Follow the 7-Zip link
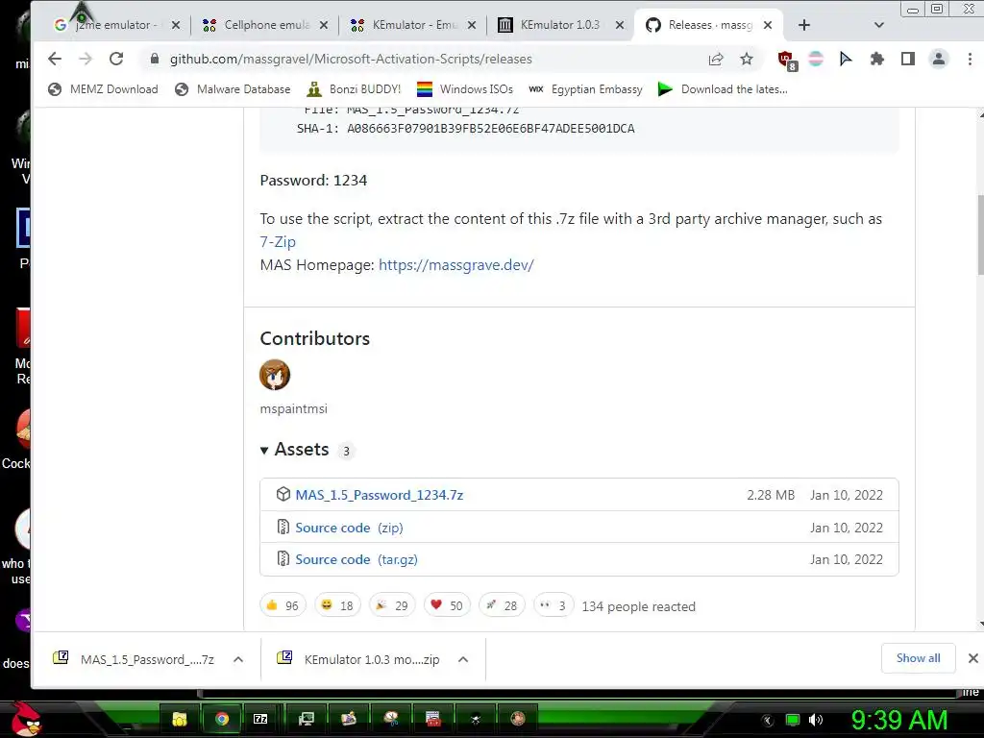 click(278, 241)
